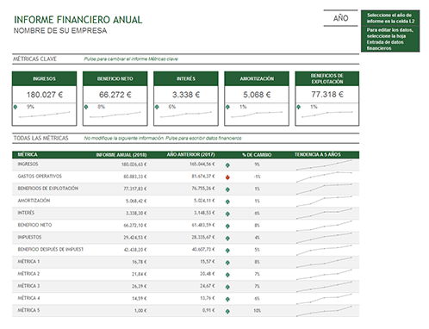The height and width of the screenshot is (329, 429).
Task: Click the TENDENCIA A 5 AÑOS column header
Action: pos(318,154)
